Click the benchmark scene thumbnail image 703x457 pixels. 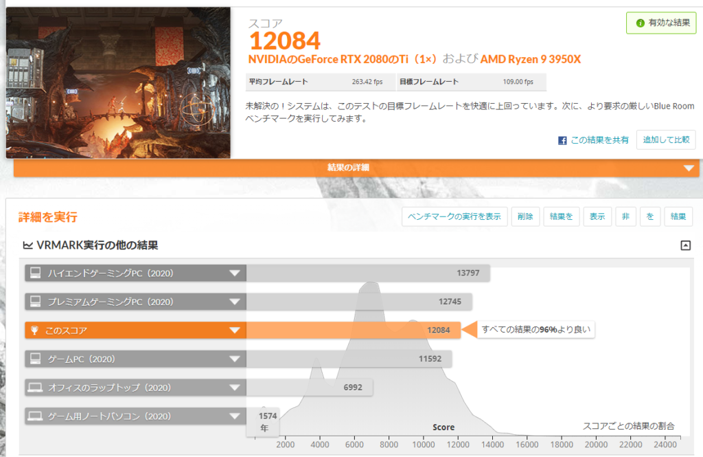pos(118,82)
